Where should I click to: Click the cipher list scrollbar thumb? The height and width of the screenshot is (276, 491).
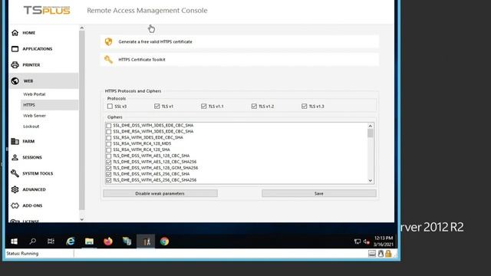371,133
